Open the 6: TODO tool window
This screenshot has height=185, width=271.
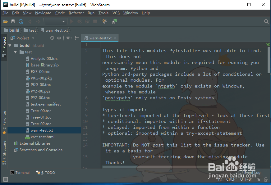pyautogui.click(x=46, y=173)
